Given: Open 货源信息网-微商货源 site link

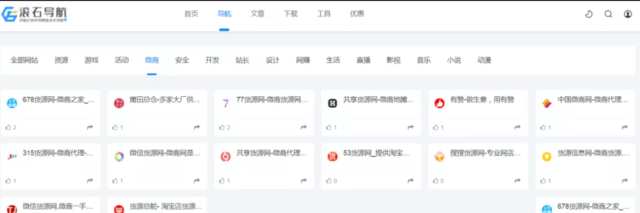Looking at the screenshot, I should tap(593, 153).
